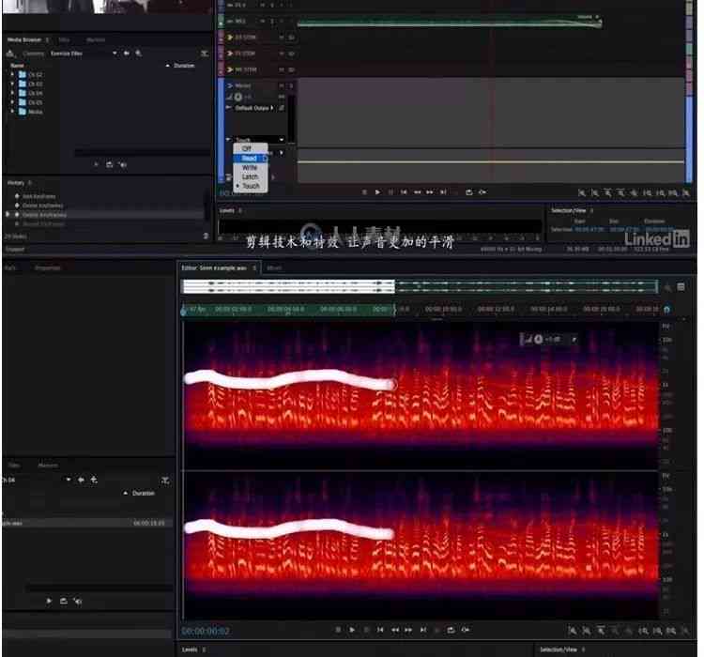
Task: Choose Latch in automation mode menu
Action: 250,177
